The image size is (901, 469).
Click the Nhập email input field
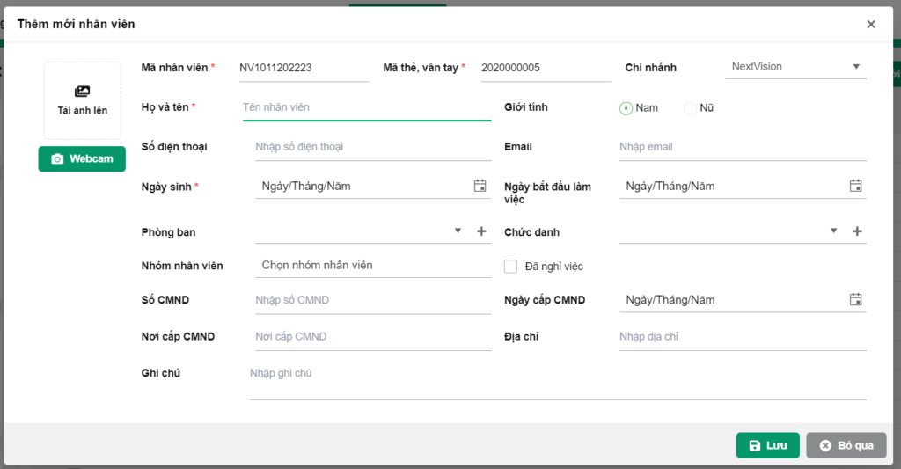[x=743, y=147]
